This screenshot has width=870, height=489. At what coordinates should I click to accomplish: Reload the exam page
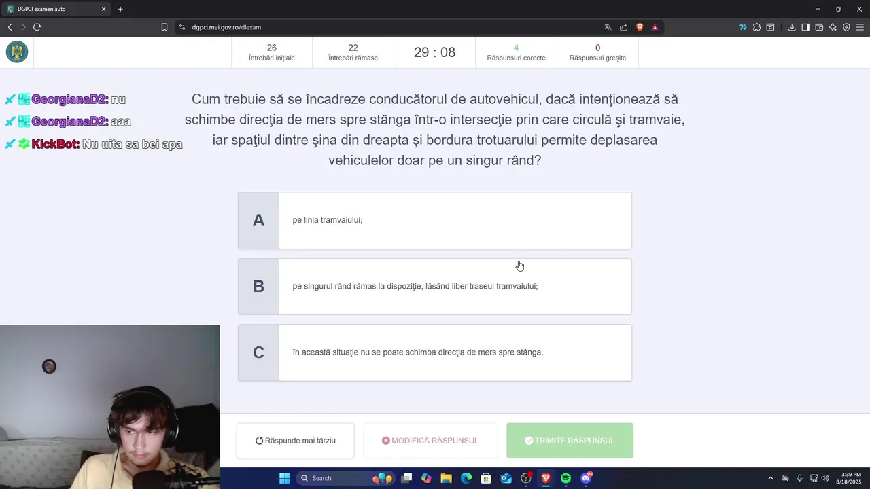click(x=37, y=27)
